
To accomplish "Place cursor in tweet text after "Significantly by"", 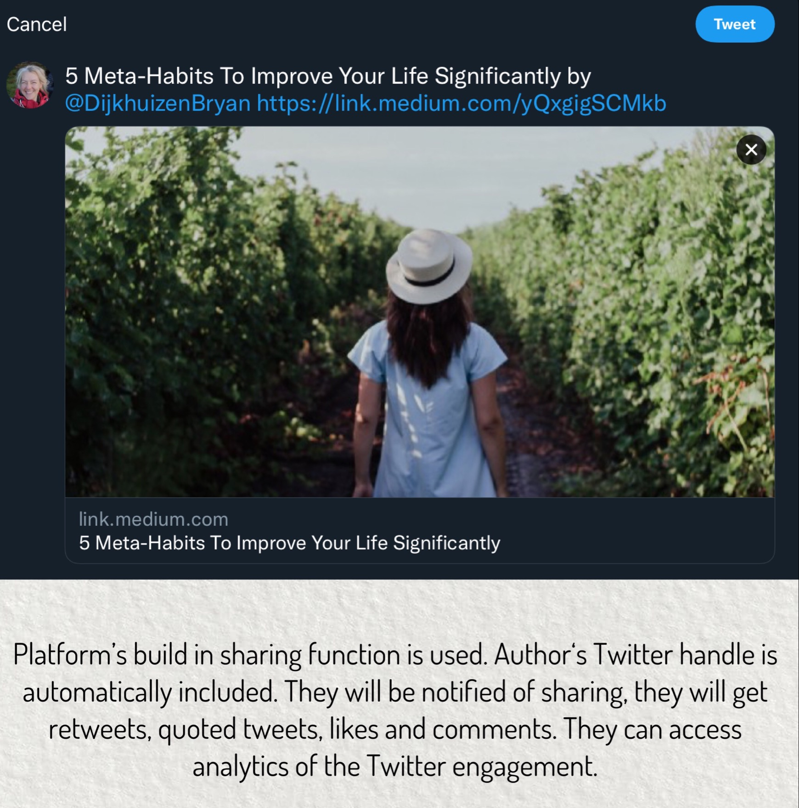I will [x=592, y=76].
